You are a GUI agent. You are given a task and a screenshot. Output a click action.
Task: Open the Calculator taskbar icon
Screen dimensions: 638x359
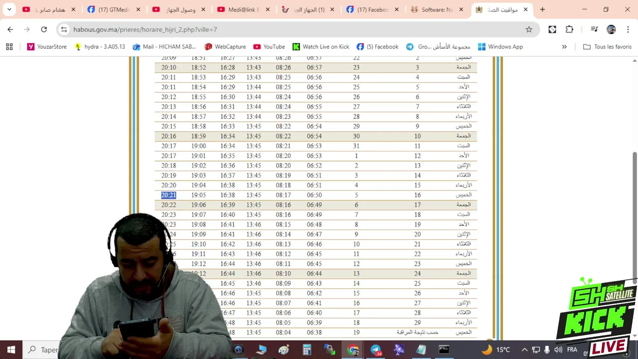pos(307,350)
